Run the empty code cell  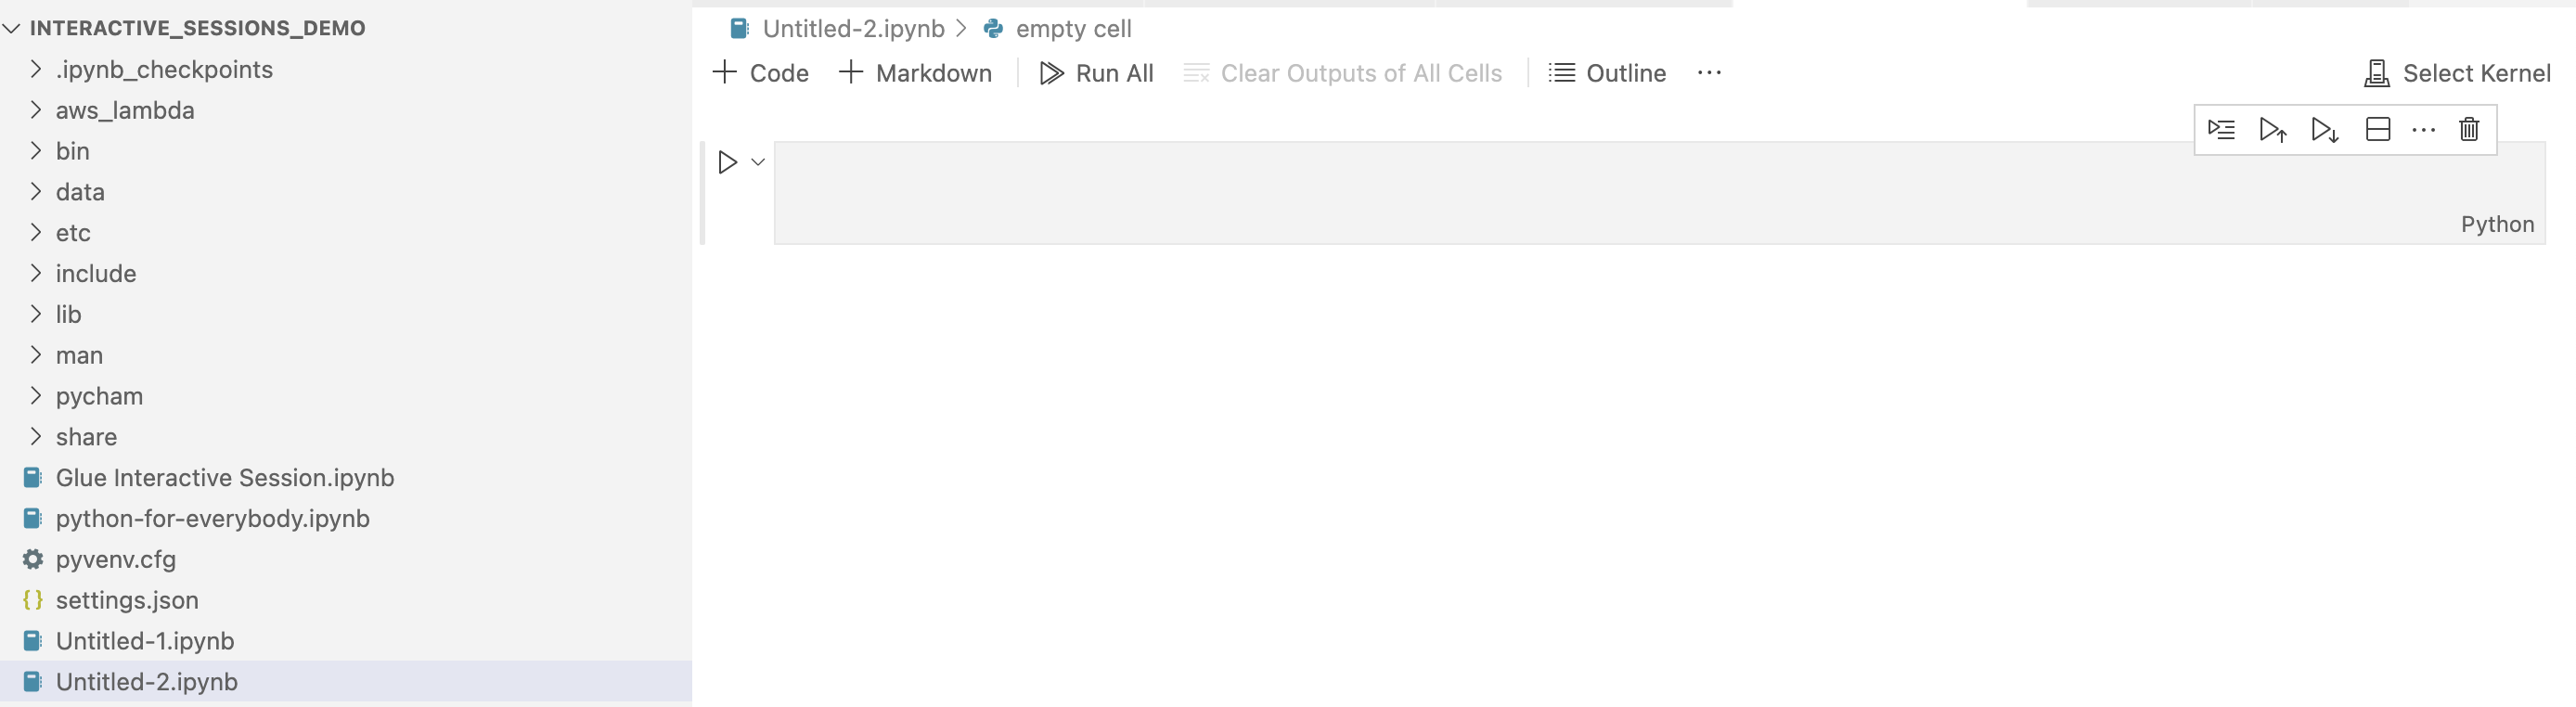pyautogui.click(x=727, y=161)
